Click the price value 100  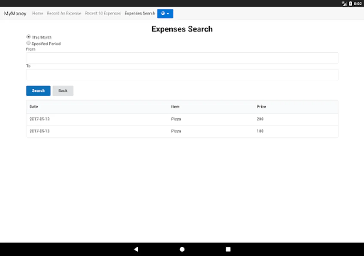260,131
